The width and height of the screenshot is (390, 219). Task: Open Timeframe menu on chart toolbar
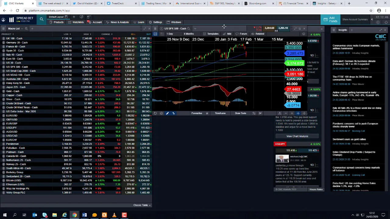pos(220,113)
